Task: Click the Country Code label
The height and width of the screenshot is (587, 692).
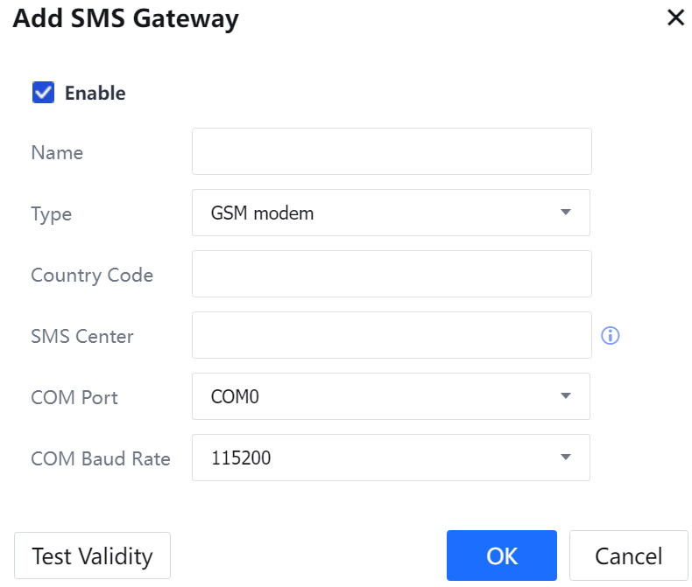Action: 92,276
